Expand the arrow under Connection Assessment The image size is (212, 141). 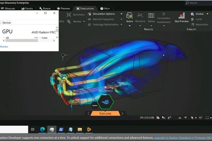[x=164, y=26]
